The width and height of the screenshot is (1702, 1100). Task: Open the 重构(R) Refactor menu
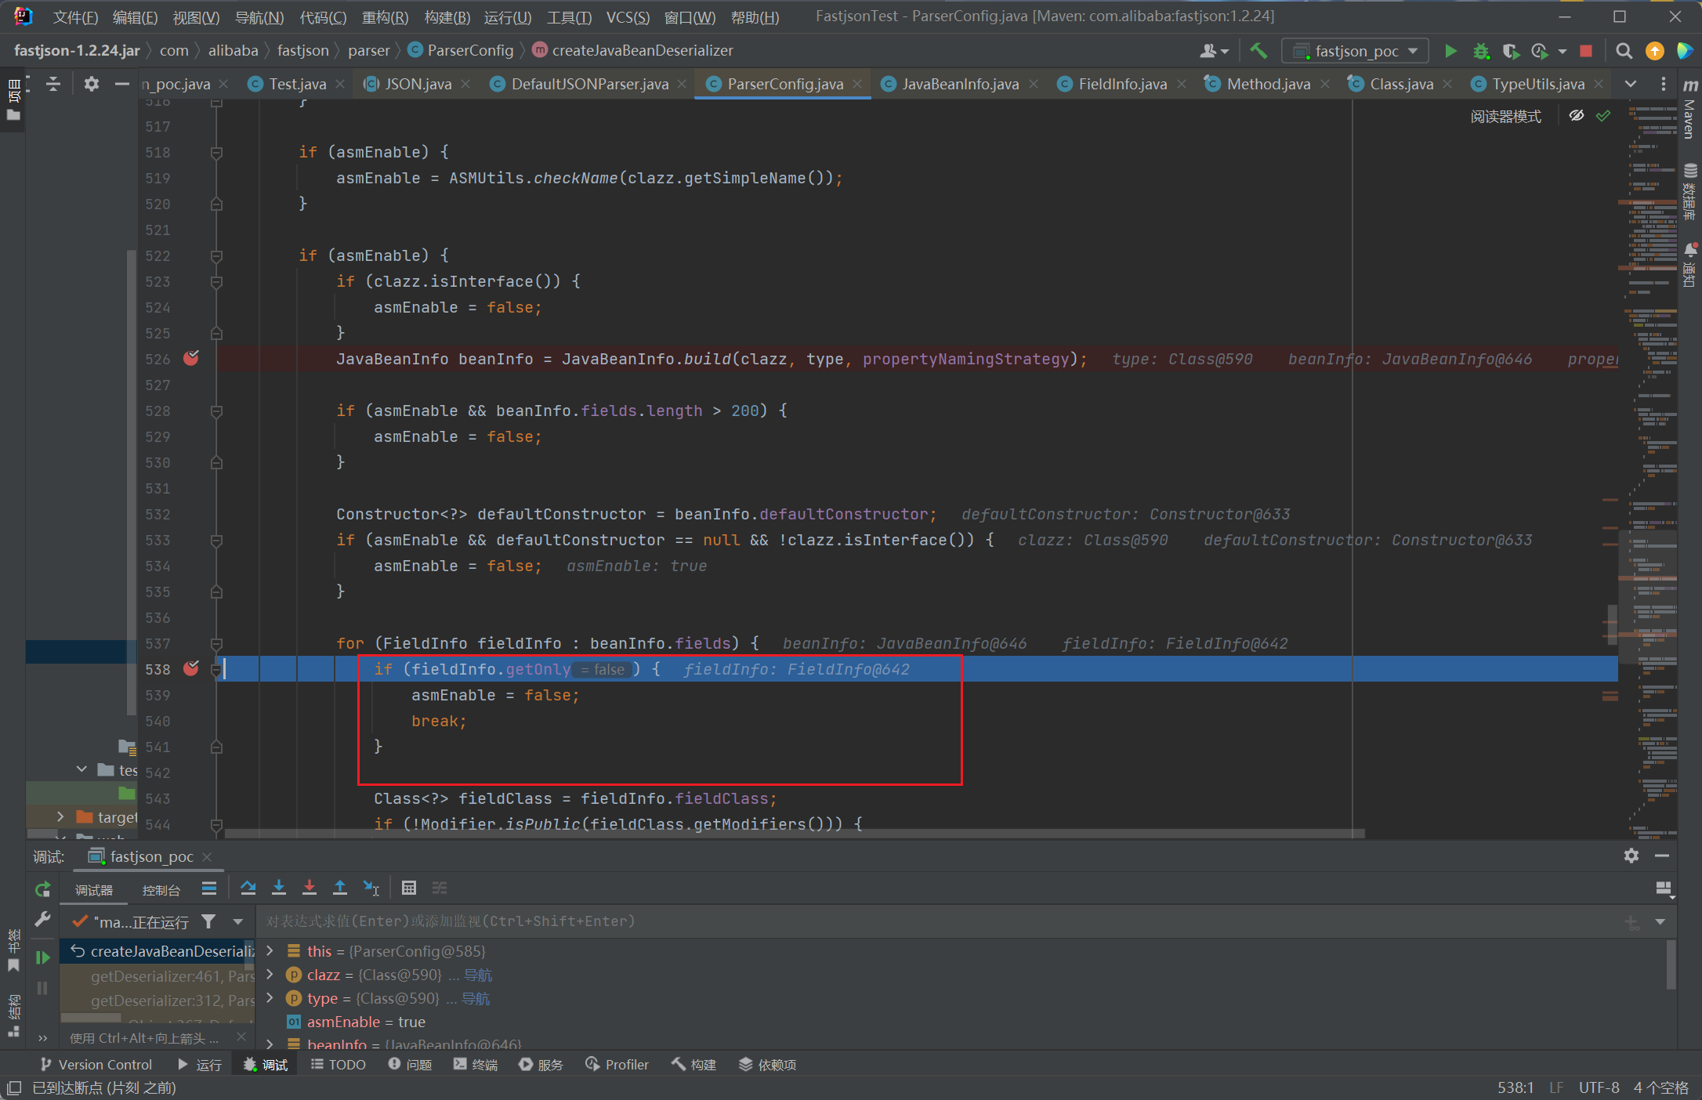[x=385, y=16]
